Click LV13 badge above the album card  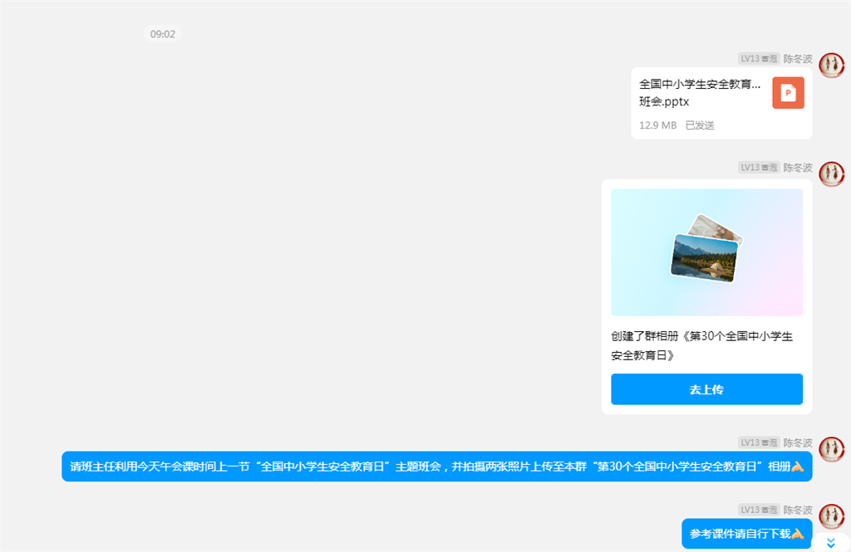759,168
